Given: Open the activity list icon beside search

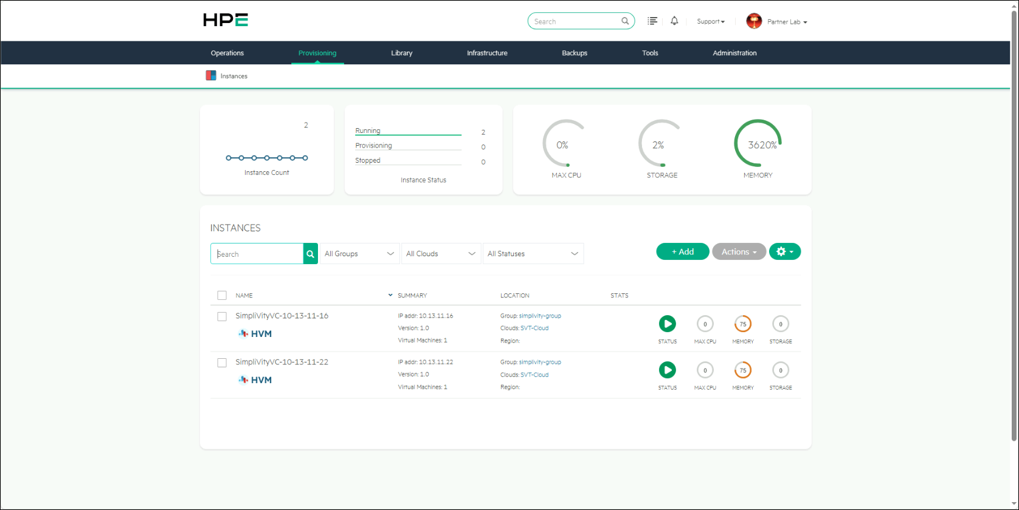Looking at the screenshot, I should click(652, 21).
